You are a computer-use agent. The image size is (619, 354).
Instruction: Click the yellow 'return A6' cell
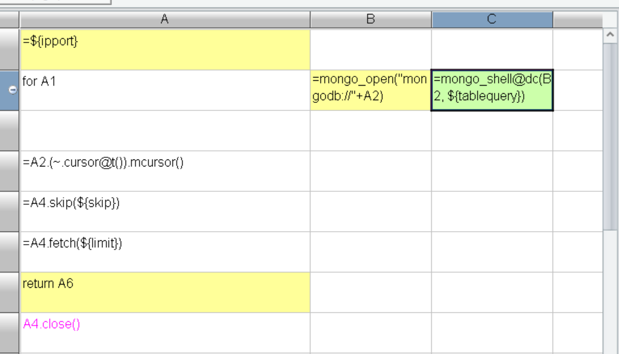click(165, 292)
